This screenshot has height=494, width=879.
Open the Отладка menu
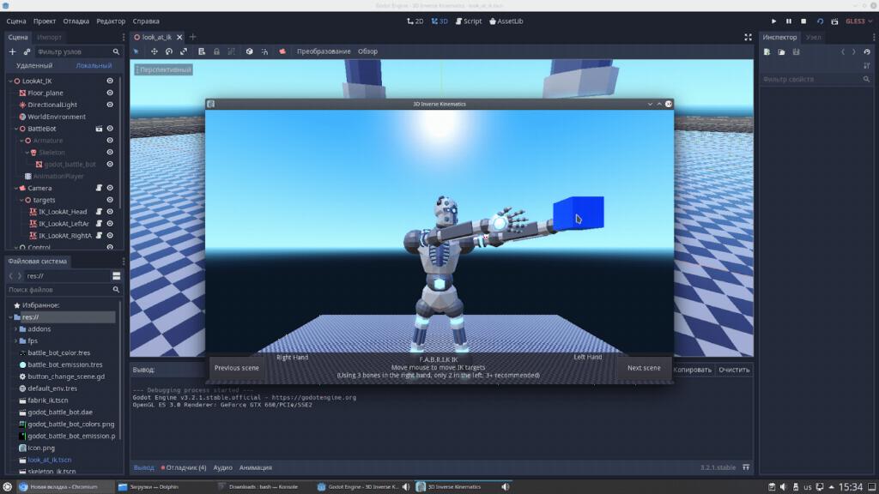point(76,21)
